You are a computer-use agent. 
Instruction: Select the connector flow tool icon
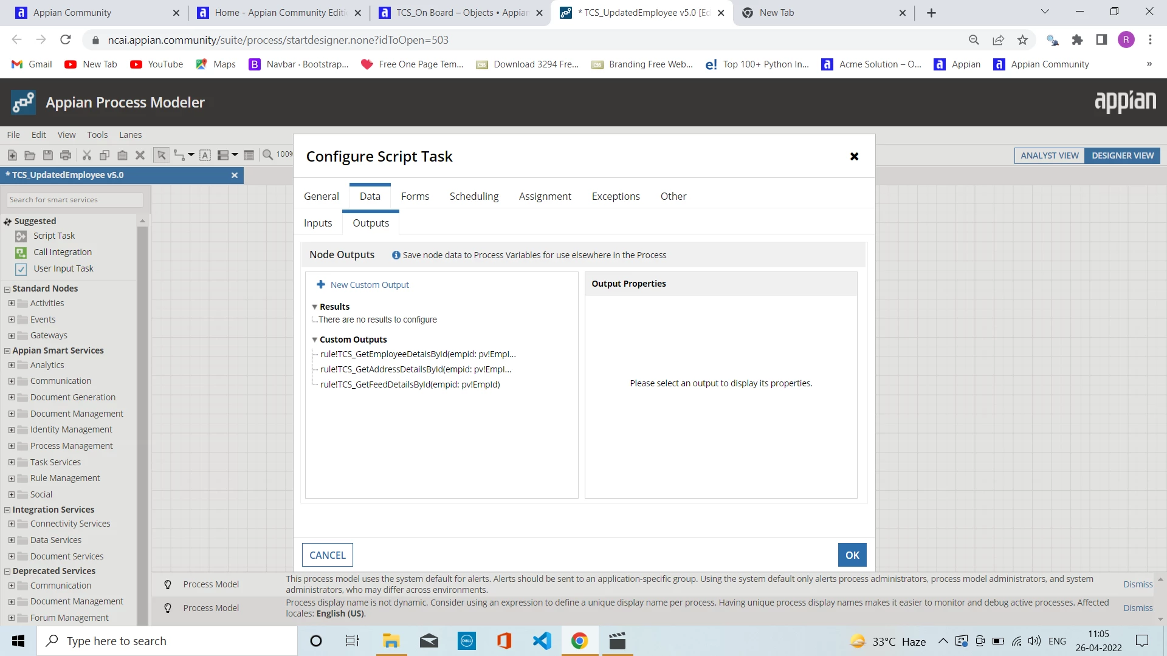tap(179, 155)
